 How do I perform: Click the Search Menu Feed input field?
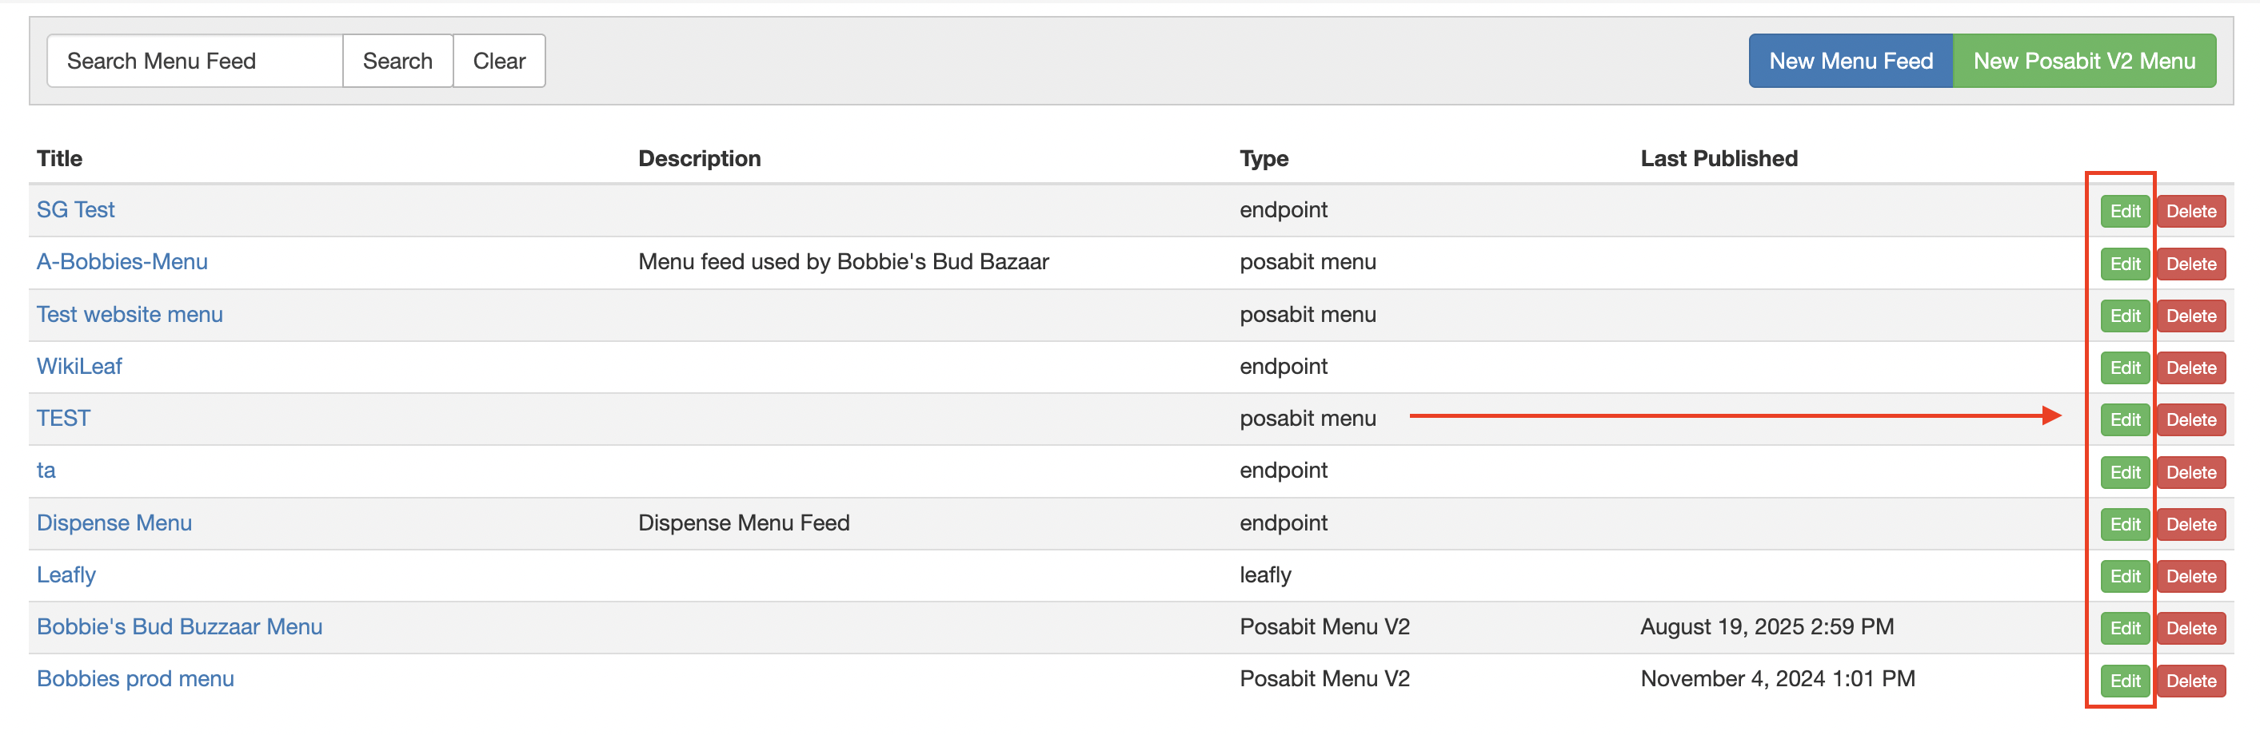(x=195, y=62)
